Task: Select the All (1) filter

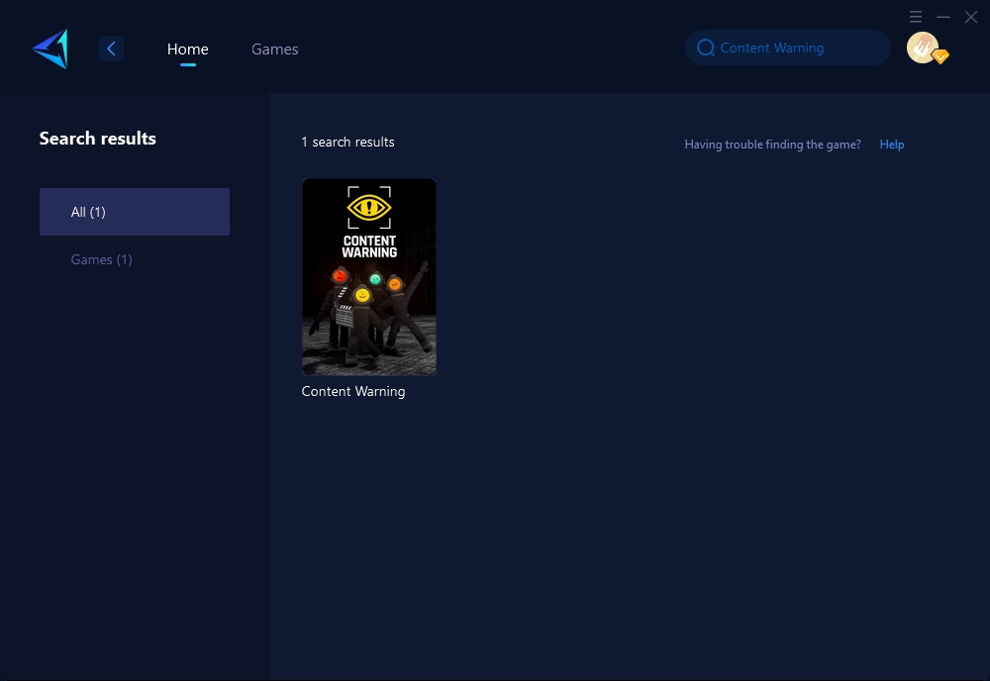Action: click(x=135, y=212)
